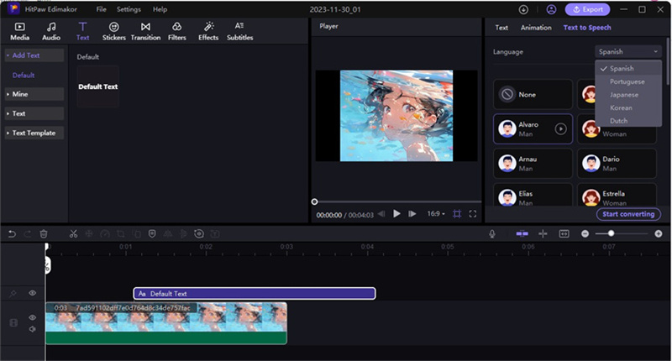Open the Effects tool panel
This screenshot has height=361, width=672.
pyautogui.click(x=208, y=31)
